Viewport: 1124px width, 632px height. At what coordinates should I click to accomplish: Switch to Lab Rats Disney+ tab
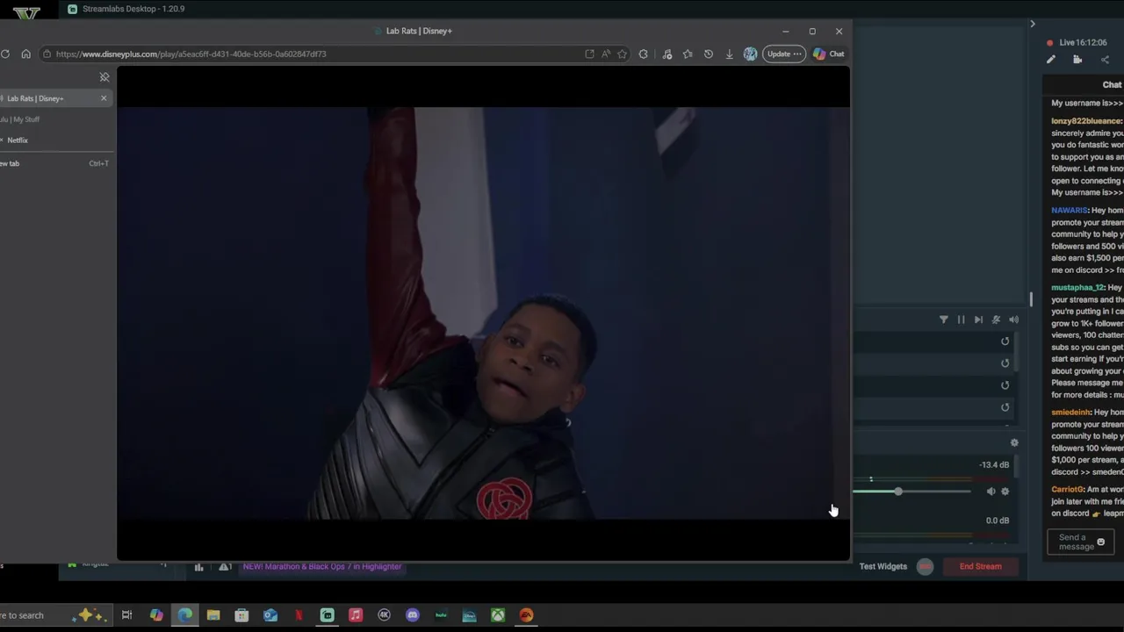(x=48, y=98)
